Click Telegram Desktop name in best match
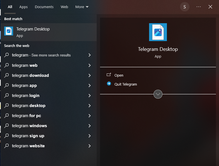This screenshot has height=166, width=219. point(33,29)
